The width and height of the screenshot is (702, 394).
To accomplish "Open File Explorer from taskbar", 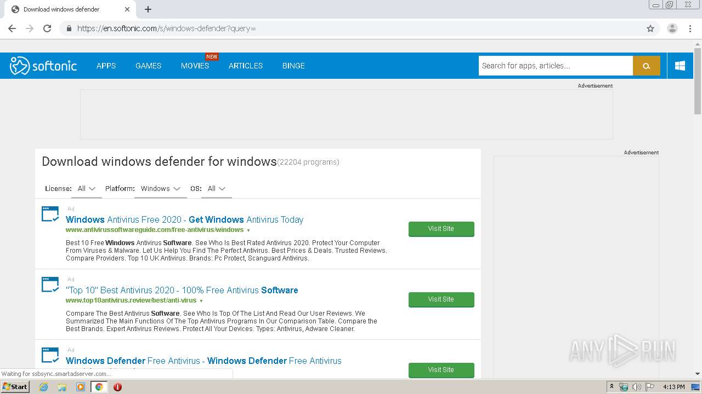I will 62,387.
